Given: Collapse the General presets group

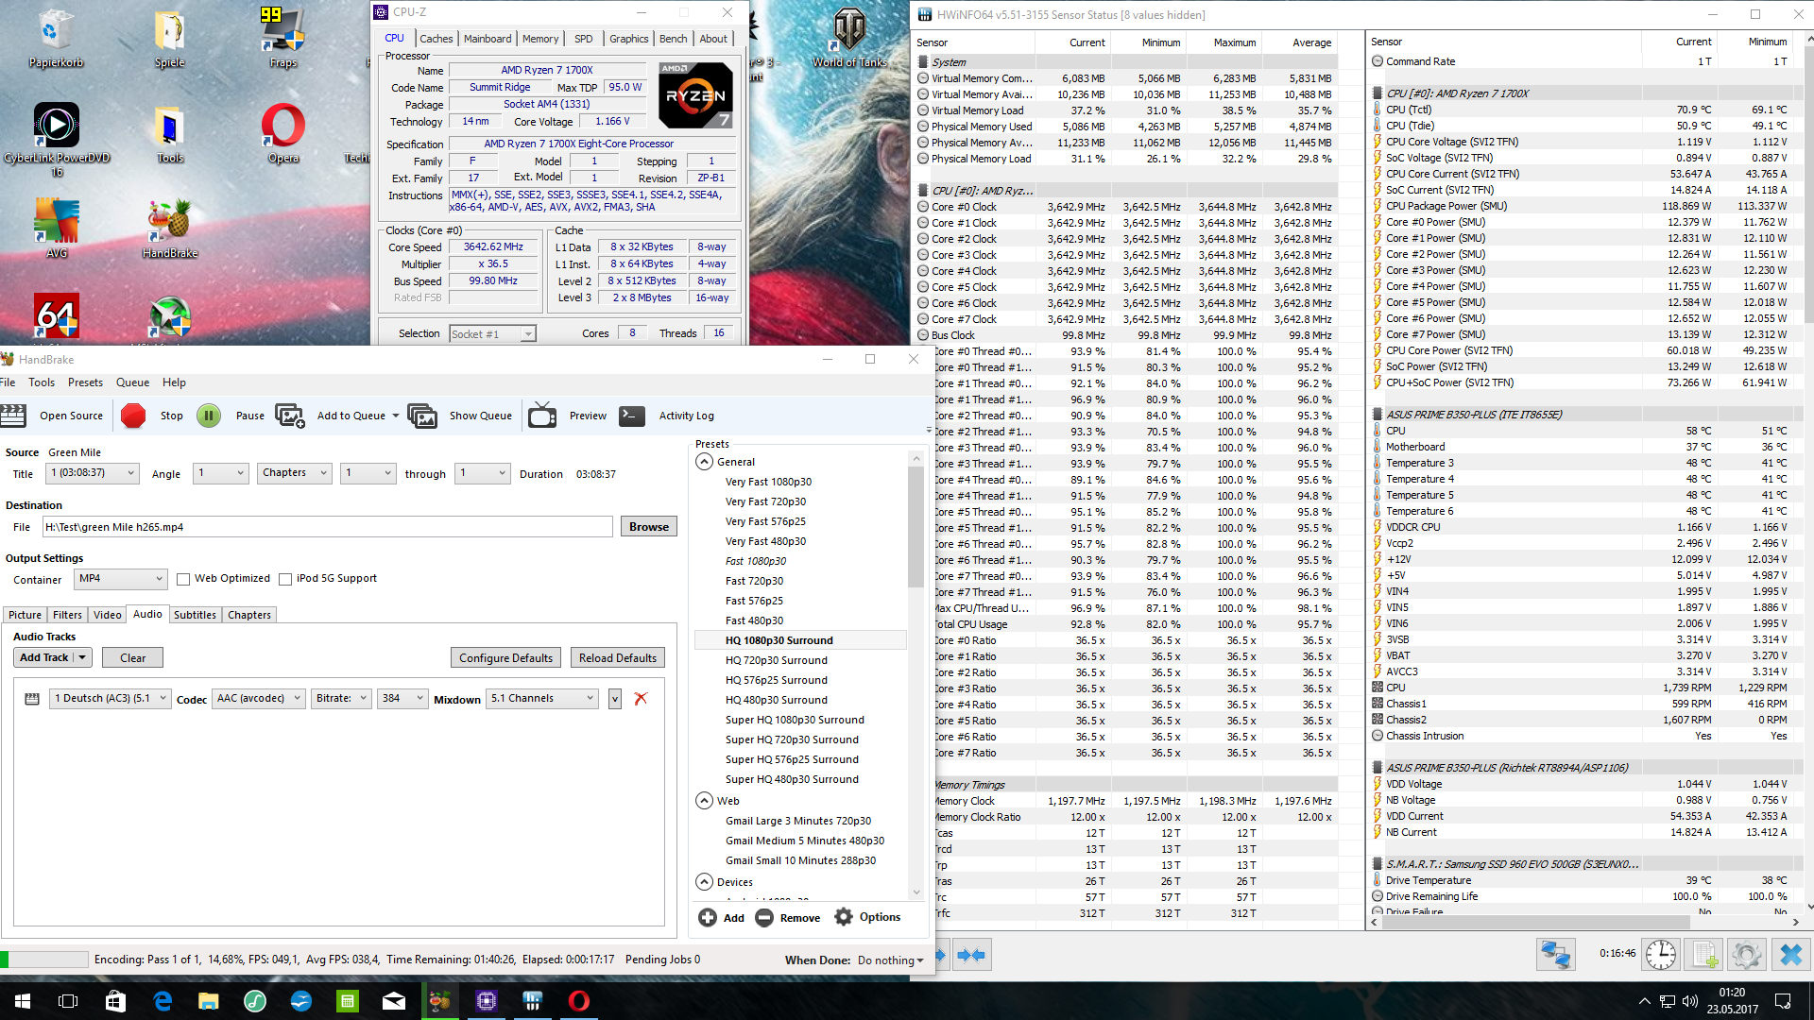Looking at the screenshot, I should (704, 462).
